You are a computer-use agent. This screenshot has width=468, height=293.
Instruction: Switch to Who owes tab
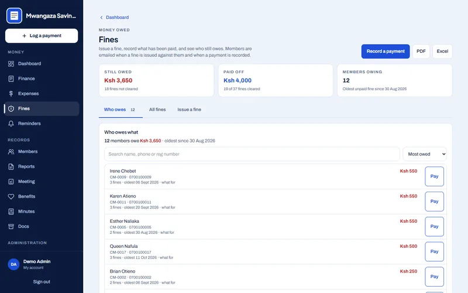[x=121, y=110]
